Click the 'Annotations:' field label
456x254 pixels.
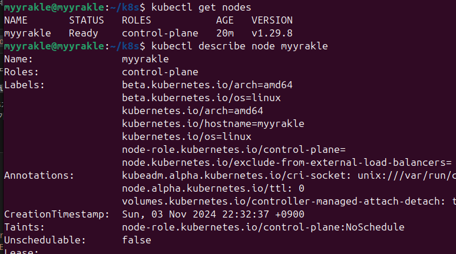(x=39, y=175)
